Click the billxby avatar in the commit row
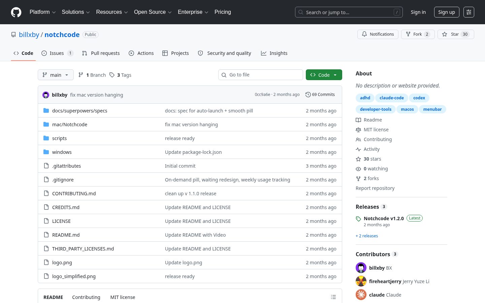 46,95
